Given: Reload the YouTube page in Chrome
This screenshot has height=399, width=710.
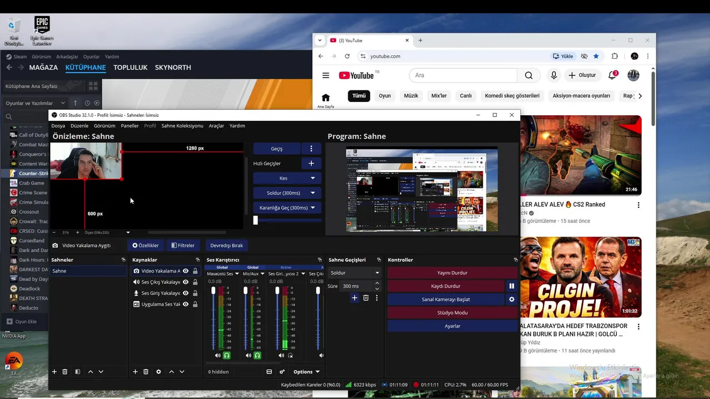Looking at the screenshot, I should coord(347,56).
